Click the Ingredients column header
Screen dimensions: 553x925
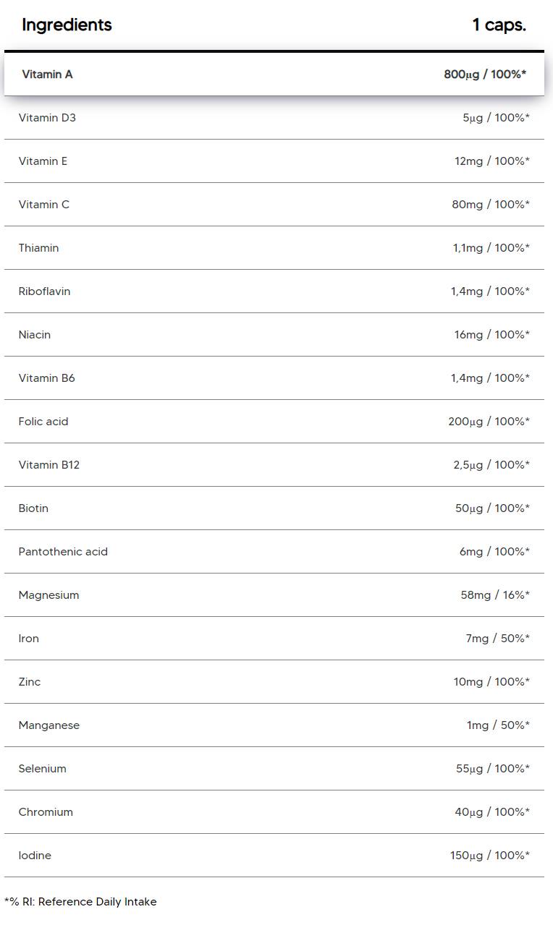tap(67, 25)
